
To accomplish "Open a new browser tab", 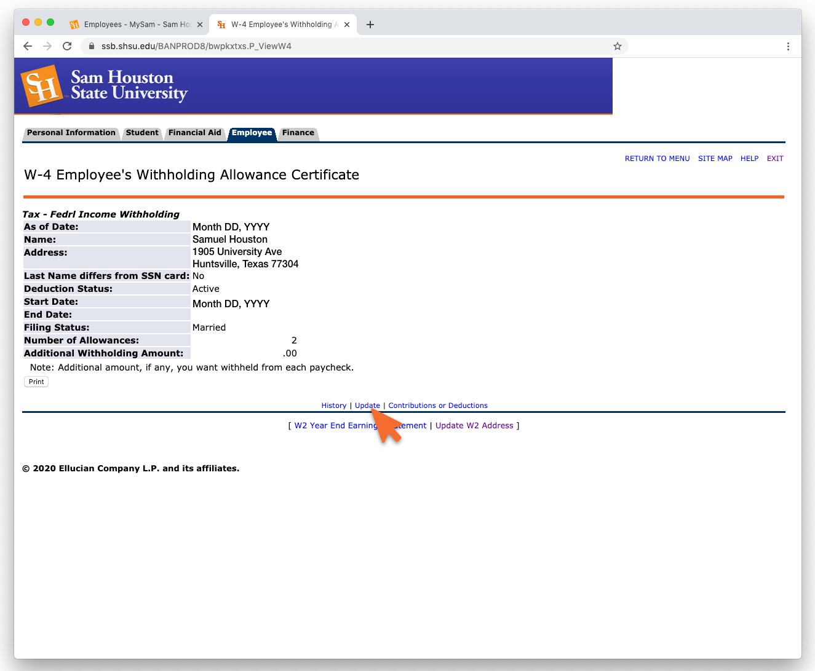I will [x=370, y=25].
